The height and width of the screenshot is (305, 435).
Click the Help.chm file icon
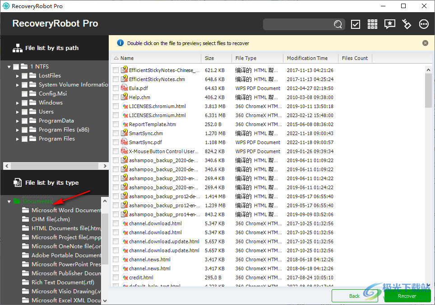(x=124, y=97)
